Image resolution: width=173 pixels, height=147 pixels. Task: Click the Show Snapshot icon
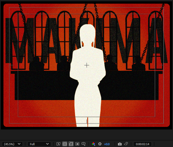click(x=126, y=144)
